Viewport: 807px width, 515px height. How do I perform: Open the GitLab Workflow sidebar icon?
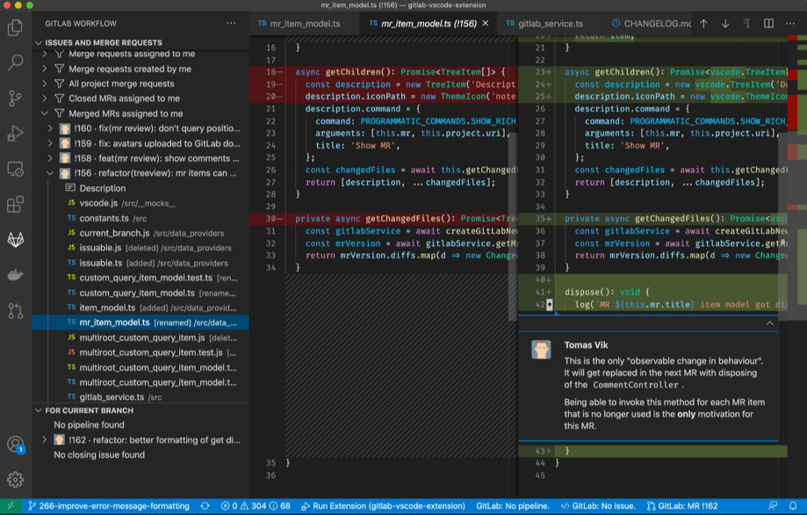coord(14,239)
